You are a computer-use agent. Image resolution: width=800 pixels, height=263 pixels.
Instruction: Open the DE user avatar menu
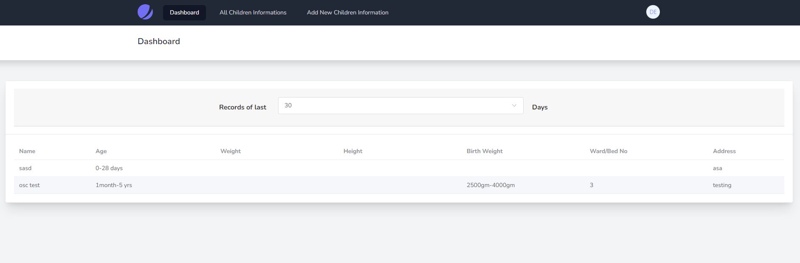click(x=653, y=12)
